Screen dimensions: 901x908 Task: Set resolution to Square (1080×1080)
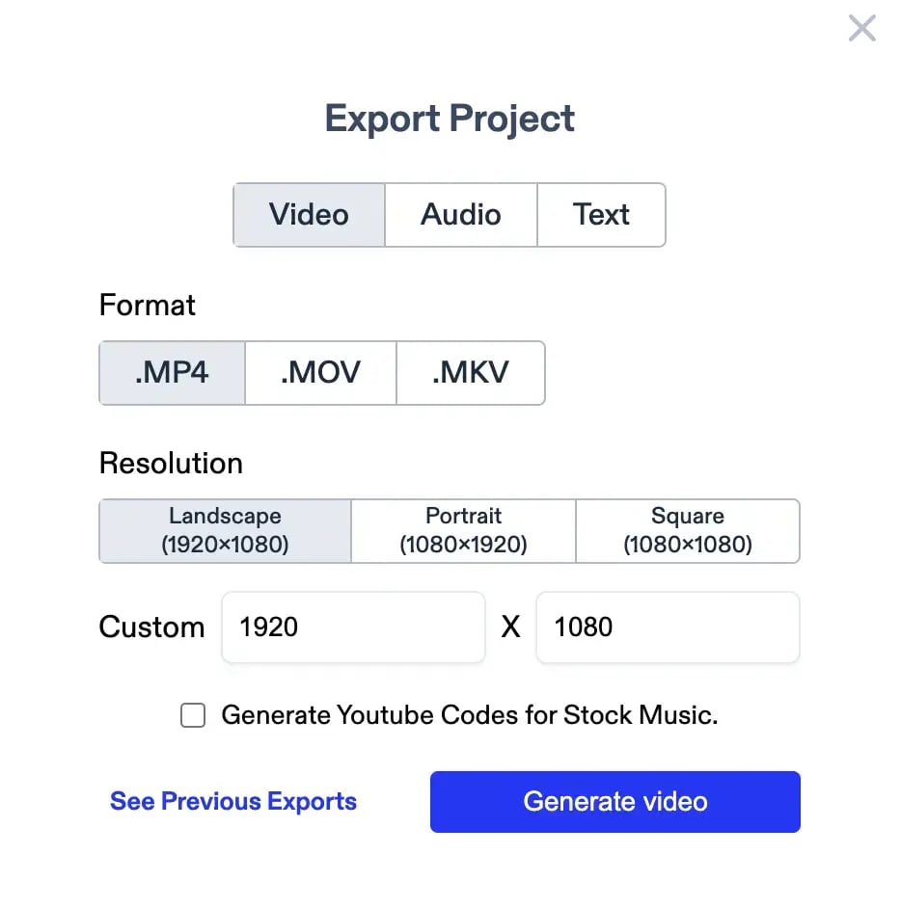click(687, 530)
